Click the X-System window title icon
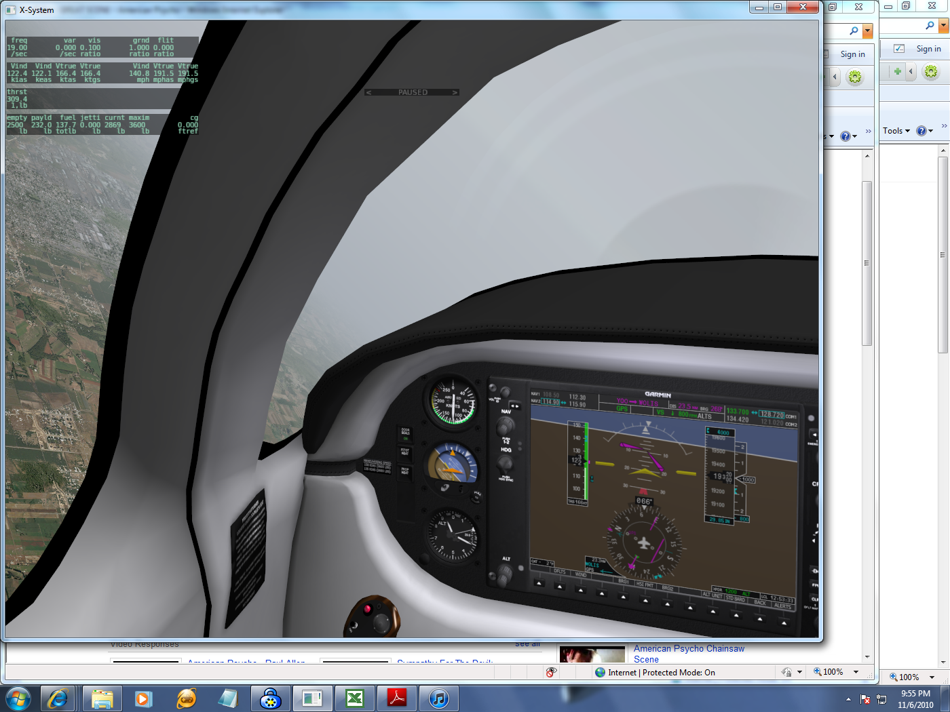 (10, 10)
